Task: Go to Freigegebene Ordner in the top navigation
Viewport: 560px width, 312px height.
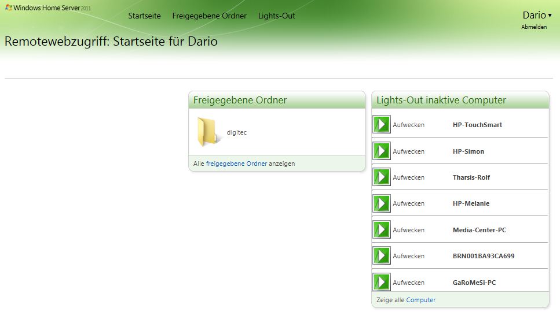Action: click(209, 16)
